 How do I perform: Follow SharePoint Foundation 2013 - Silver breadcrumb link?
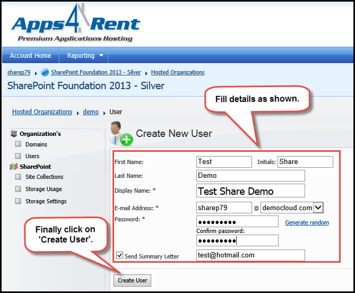[x=96, y=72]
